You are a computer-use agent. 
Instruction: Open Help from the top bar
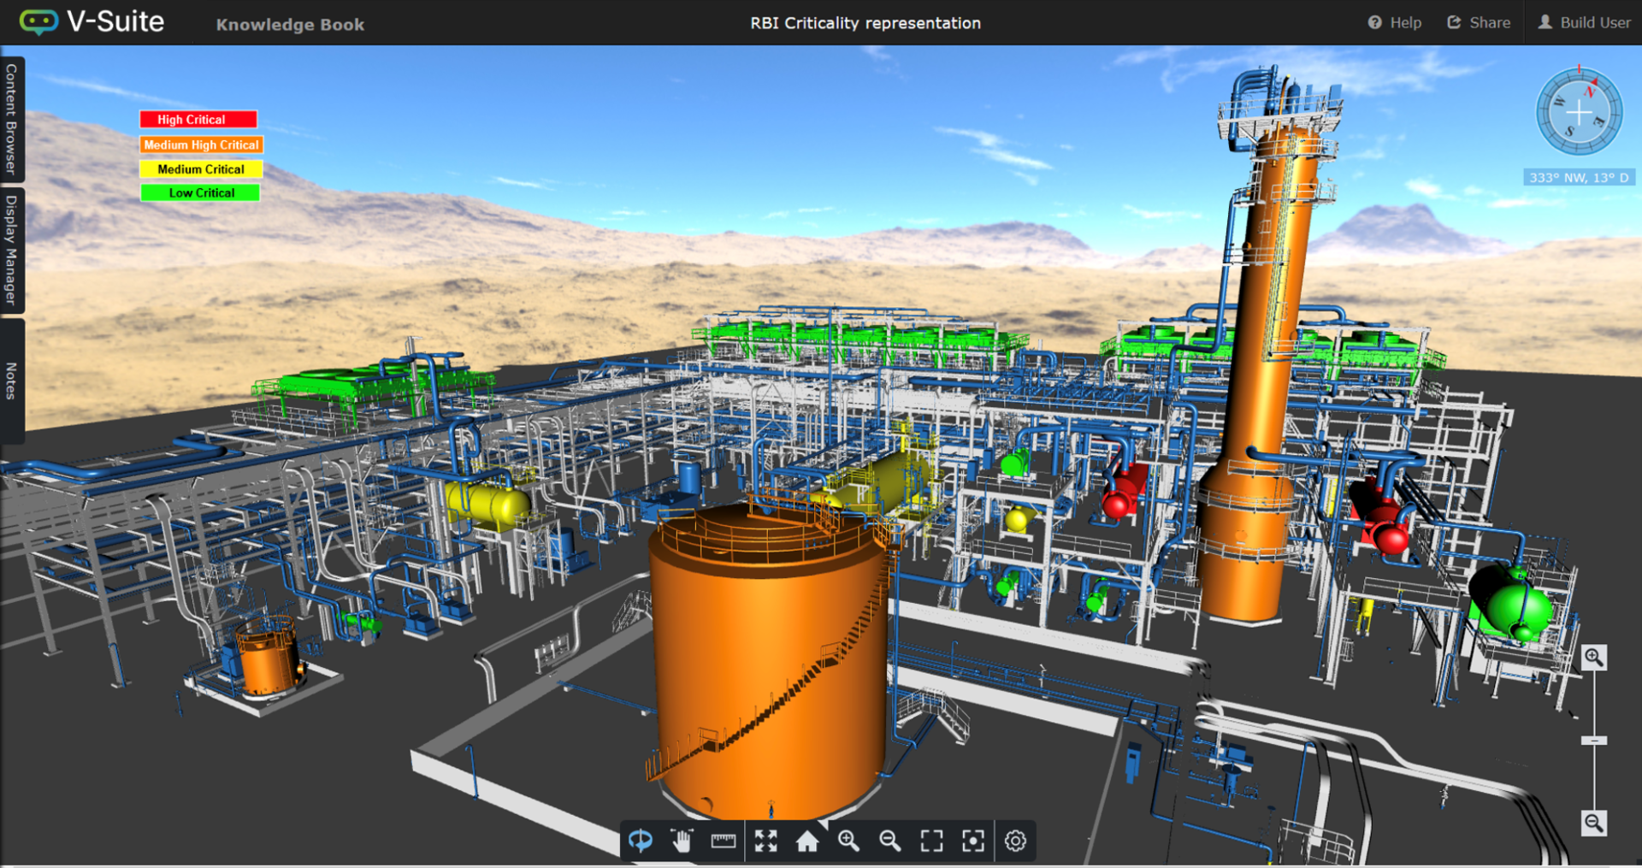[x=1396, y=22]
